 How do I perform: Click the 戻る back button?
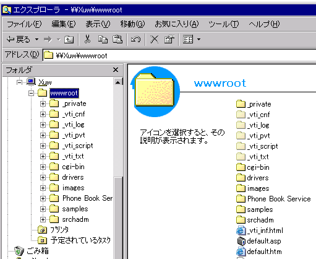coord(19,39)
